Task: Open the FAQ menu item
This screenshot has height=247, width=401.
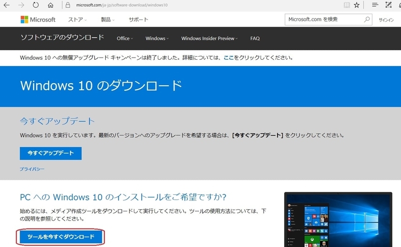Action: [x=255, y=39]
